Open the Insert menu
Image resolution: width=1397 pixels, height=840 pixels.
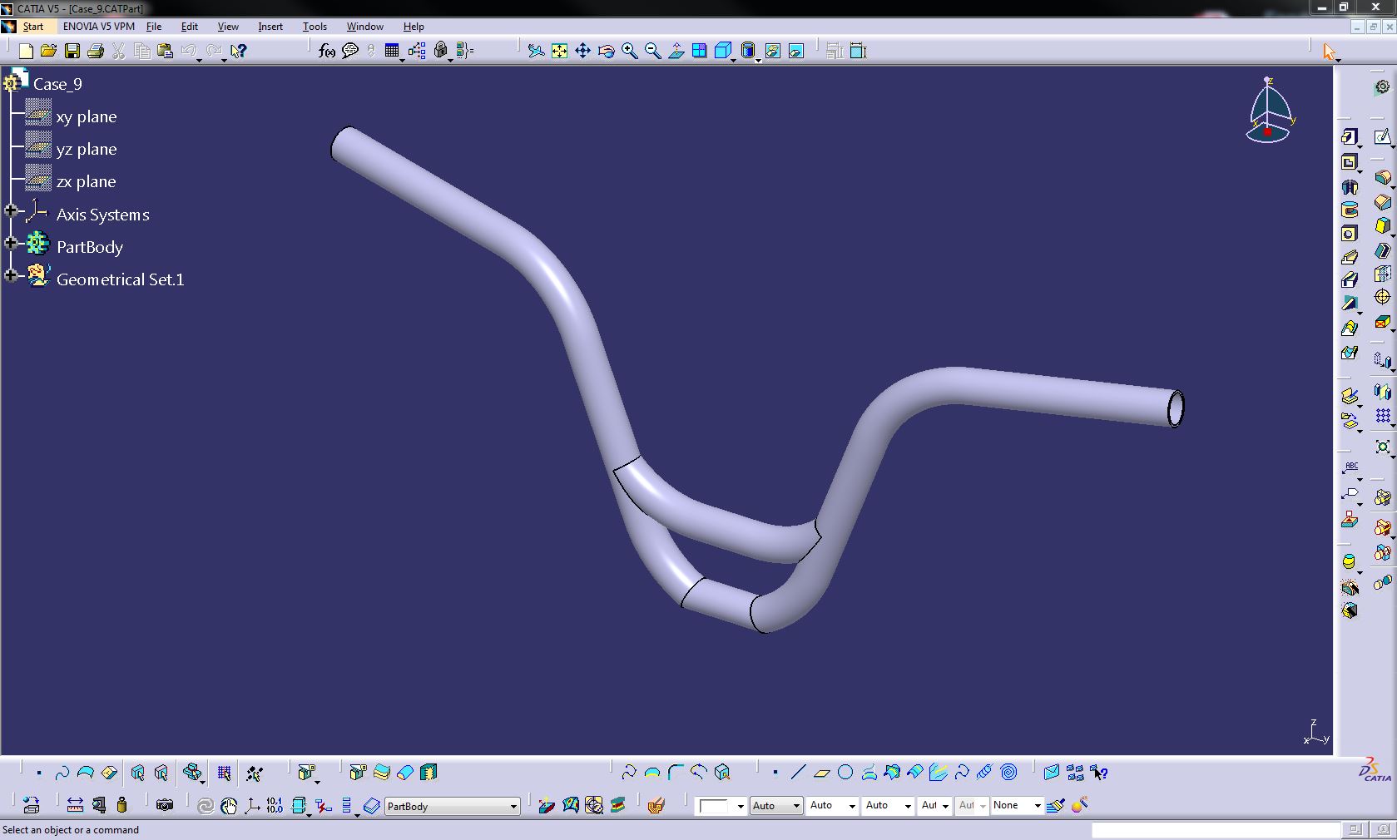270,27
